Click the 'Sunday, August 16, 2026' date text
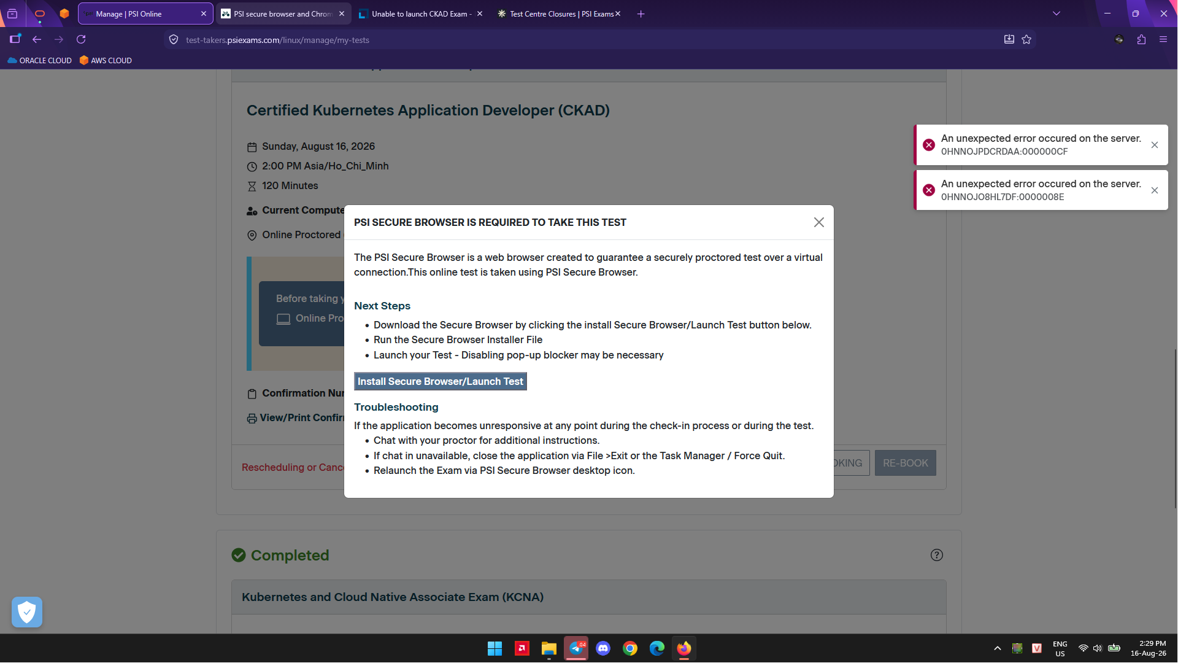This screenshot has height=663, width=1178. click(318, 146)
